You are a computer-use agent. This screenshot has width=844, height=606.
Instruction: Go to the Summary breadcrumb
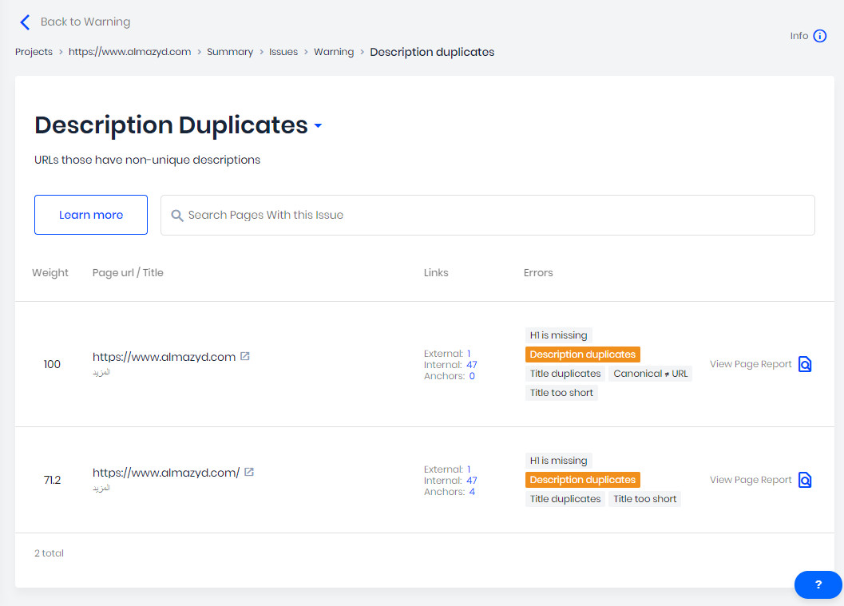(x=230, y=52)
